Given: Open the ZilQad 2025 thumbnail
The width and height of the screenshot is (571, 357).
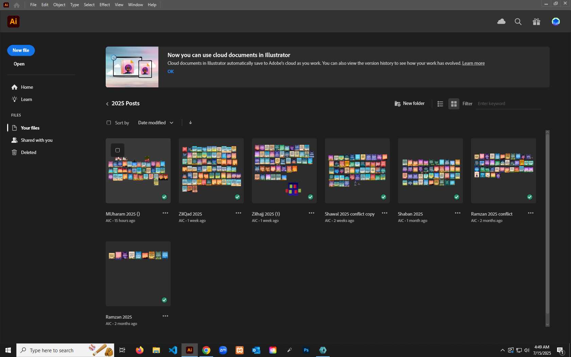Looking at the screenshot, I should coord(211,171).
